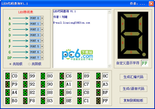Click the LED icon beside code BF

pos(98,93)
